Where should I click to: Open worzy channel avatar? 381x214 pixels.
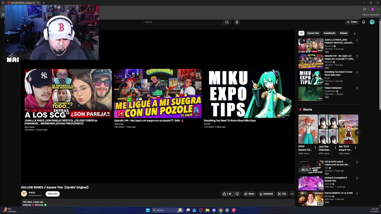[24, 194]
